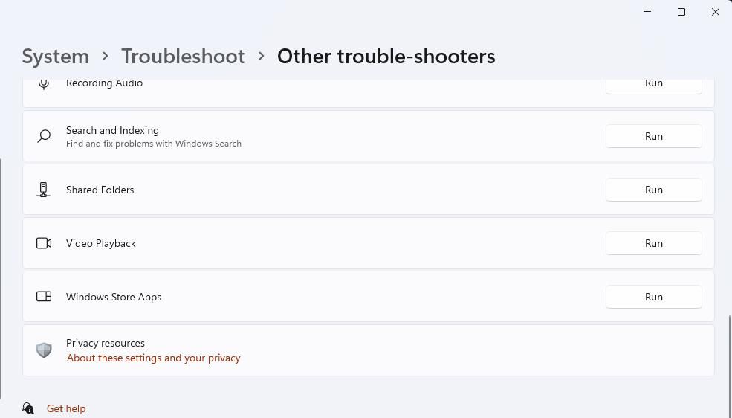
Task: Navigate to Troubleshoot breadcrumb
Action: 183,57
